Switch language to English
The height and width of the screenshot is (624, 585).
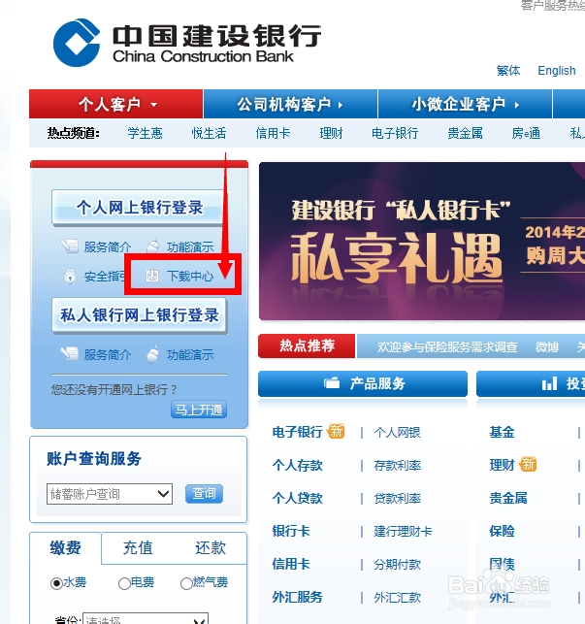pyautogui.click(x=556, y=71)
